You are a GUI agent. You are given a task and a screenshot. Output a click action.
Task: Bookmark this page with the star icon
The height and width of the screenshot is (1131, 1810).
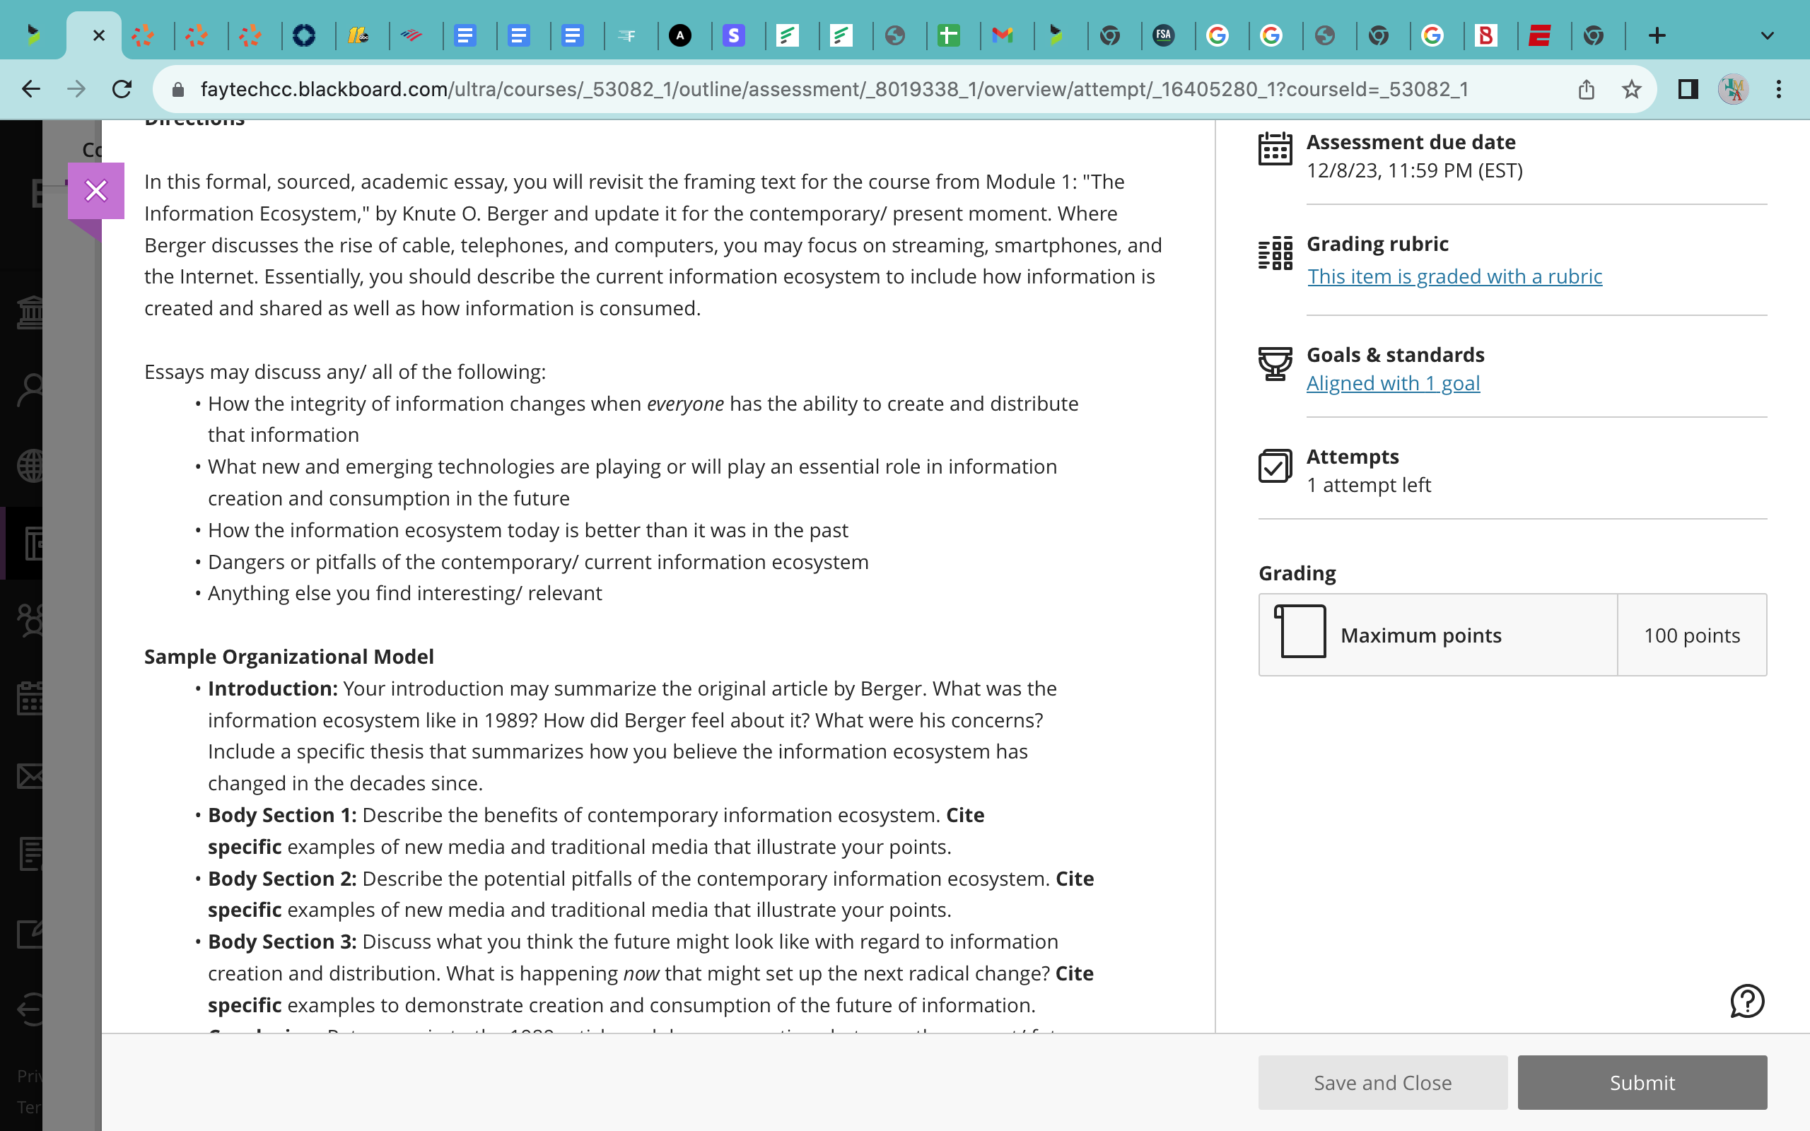1631,90
